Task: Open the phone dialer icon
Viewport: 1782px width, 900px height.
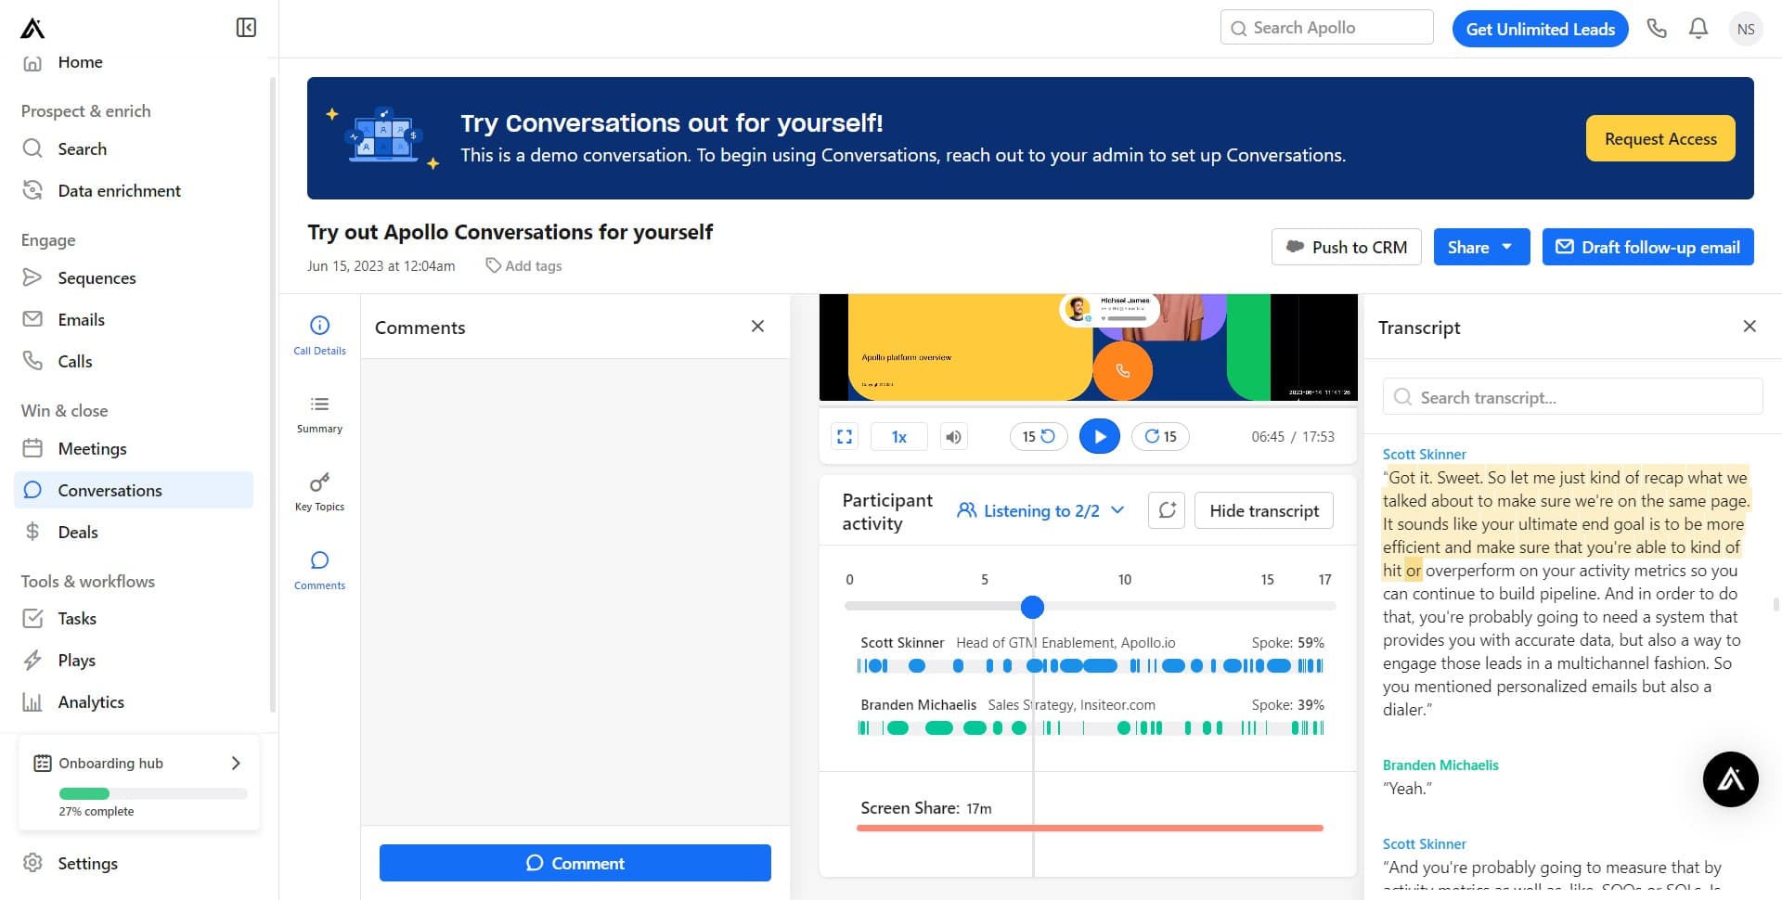Action: [1657, 29]
